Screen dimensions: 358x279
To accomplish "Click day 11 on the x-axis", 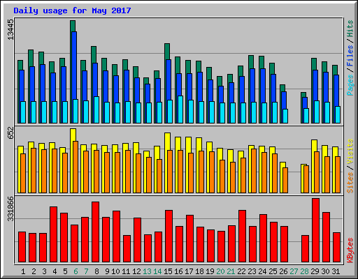I will pos(126,271).
